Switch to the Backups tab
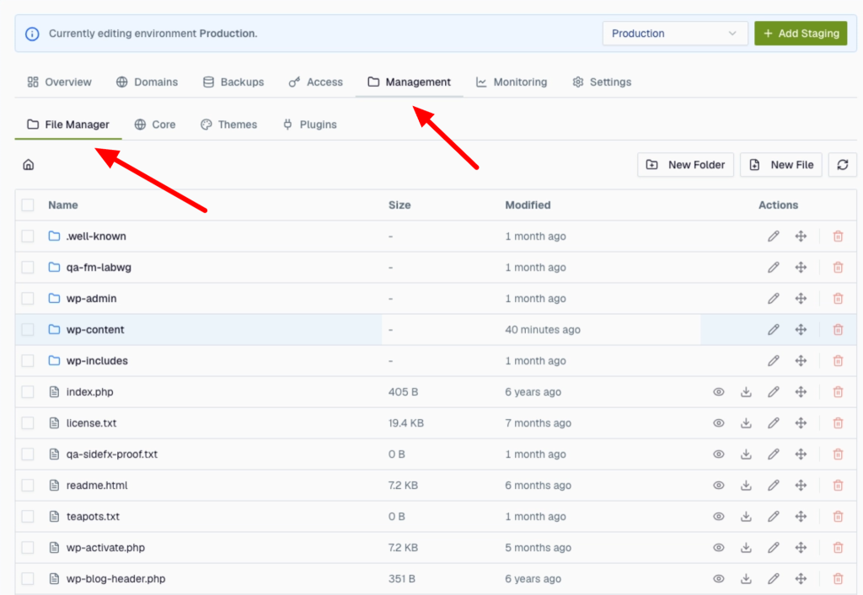 click(233, 82)
